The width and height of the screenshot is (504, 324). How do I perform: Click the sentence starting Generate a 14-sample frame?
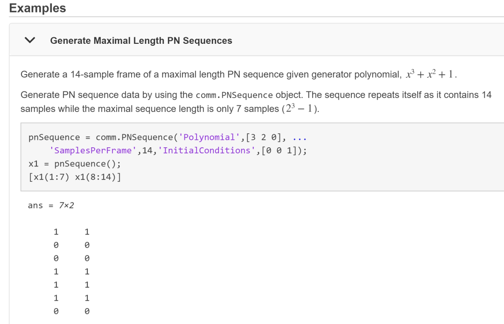click(x=239, y=74)
